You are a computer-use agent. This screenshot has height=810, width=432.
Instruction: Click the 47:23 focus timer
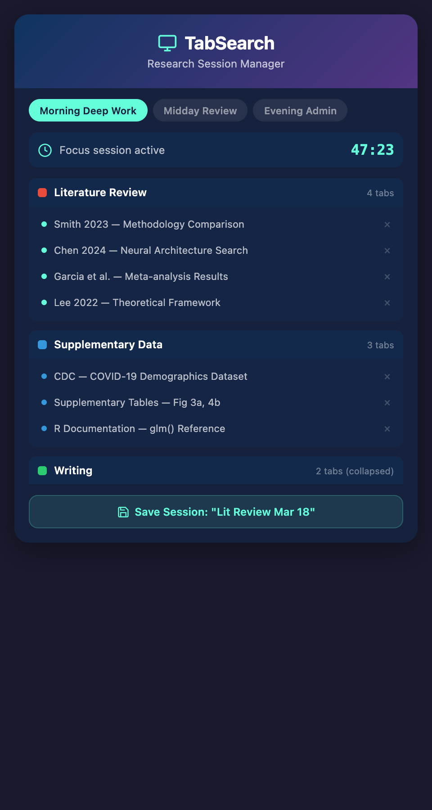coord(372,150)
